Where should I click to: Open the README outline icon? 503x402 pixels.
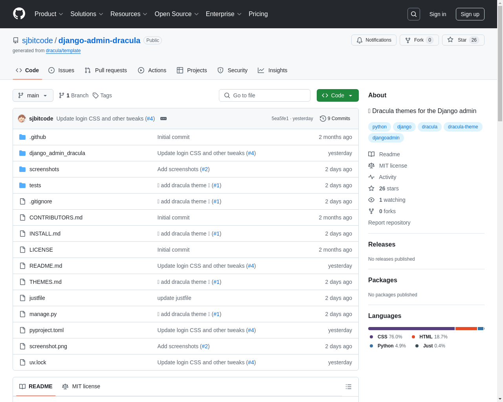click(x=348, y=387)
